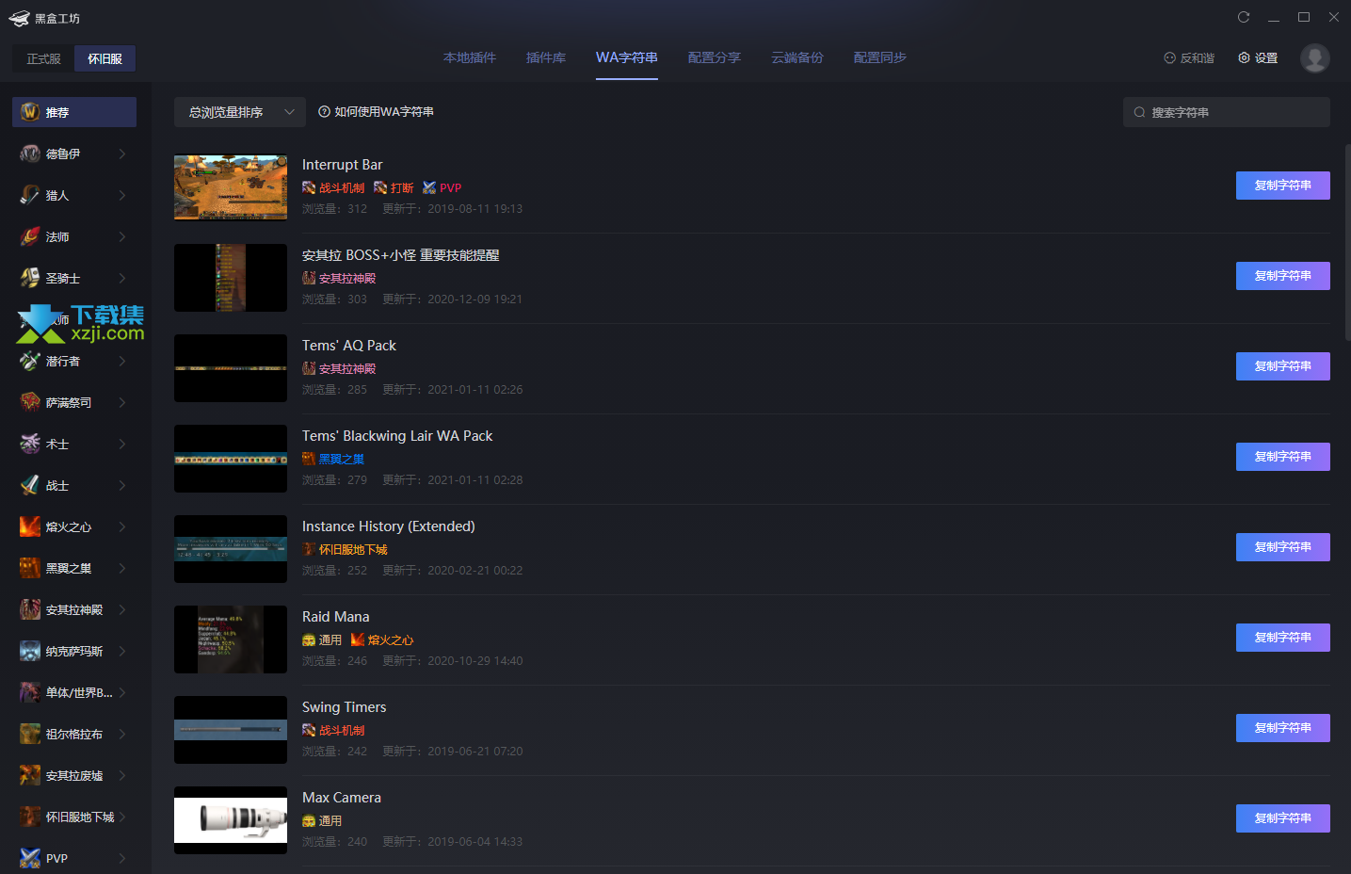The image size is (1351, 874).
Task: Click the 熔火之心 tag under Raid Mana
Action: coord(382,640)
